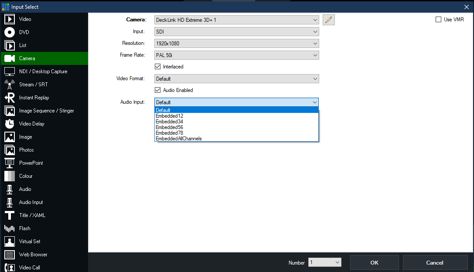The image size is (474, 272).
Task: Open the Frame Rate PAL 50i dropdown
Action: pos(237,55)
